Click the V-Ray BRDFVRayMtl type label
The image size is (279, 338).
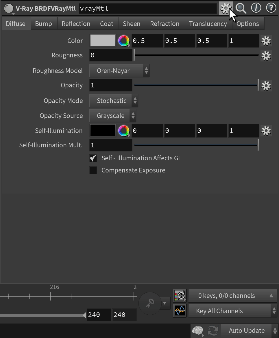(46, 9)
